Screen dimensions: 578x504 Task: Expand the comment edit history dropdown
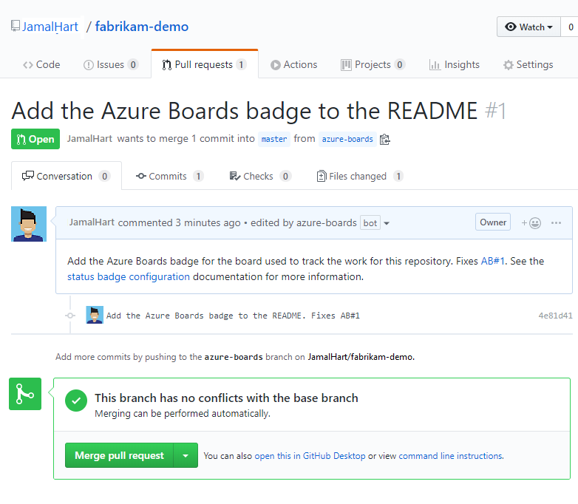click(x=386, y=223)
